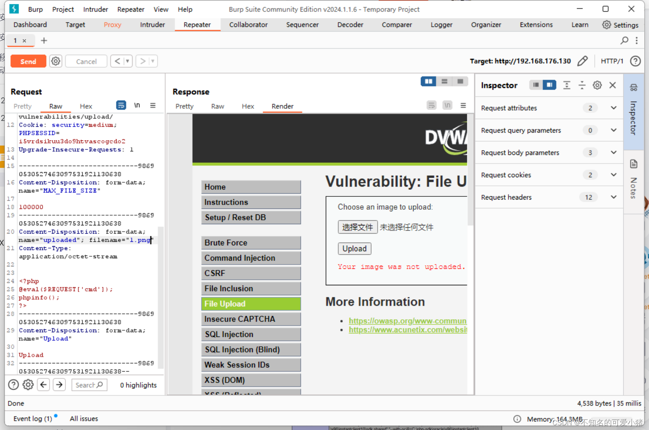Expand Request cookies section
649x430 pixels.
pos(549,175)
